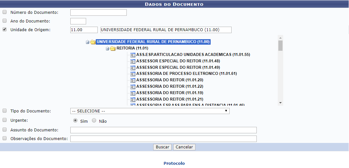
Task: Select ASSESSORIA DO REITOR (11.01.22)
Action: coord(170,86)
